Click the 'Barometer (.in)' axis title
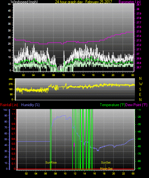 [129, 2]
